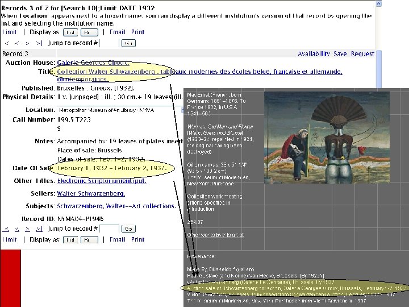409x307 pixels.
Task: Click the top Go button
Action: point(128,43)
